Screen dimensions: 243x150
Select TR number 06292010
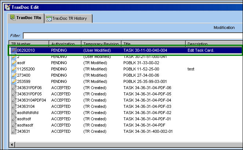(26, 50)
